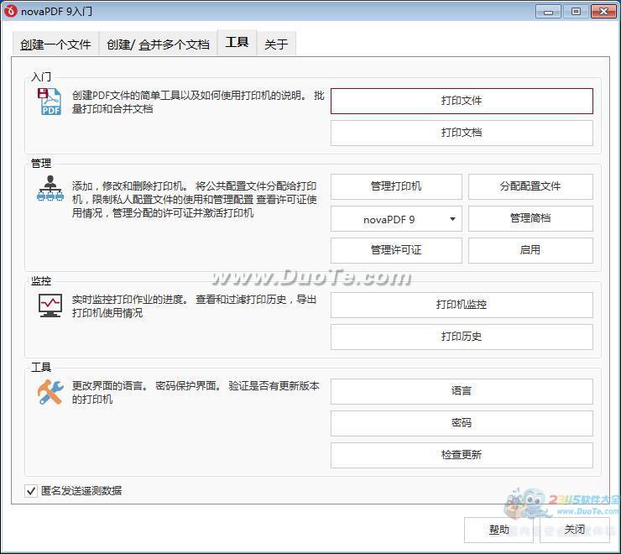Viewport: 621px width, 554px height.
Task: Click the 打印文件 button
Action: (x=462, y=101)
